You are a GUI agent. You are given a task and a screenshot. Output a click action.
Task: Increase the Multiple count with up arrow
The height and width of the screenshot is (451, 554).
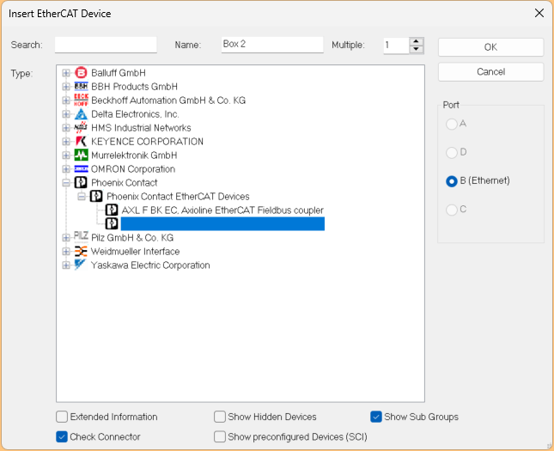click(x=417, y=41)
